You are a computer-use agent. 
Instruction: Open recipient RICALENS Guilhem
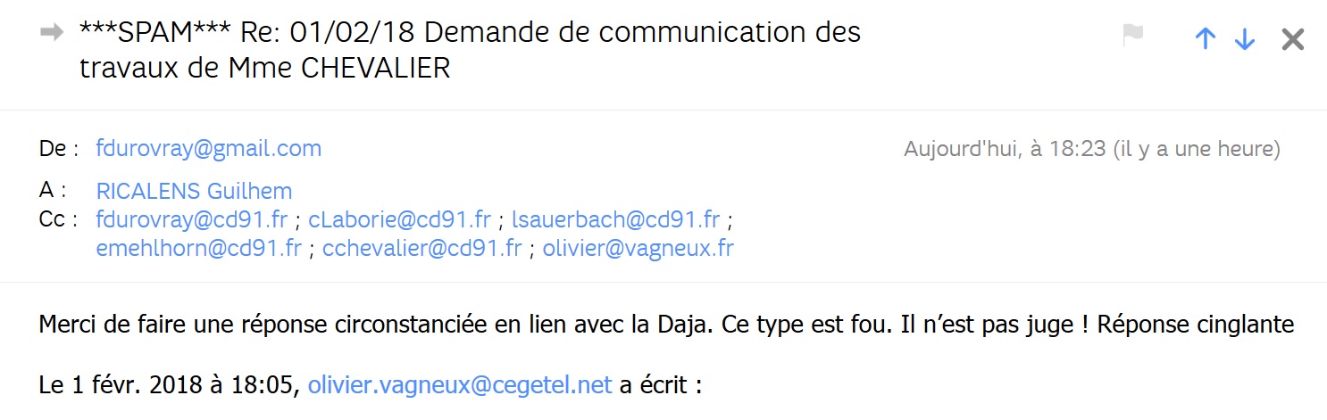click(194, 192)
